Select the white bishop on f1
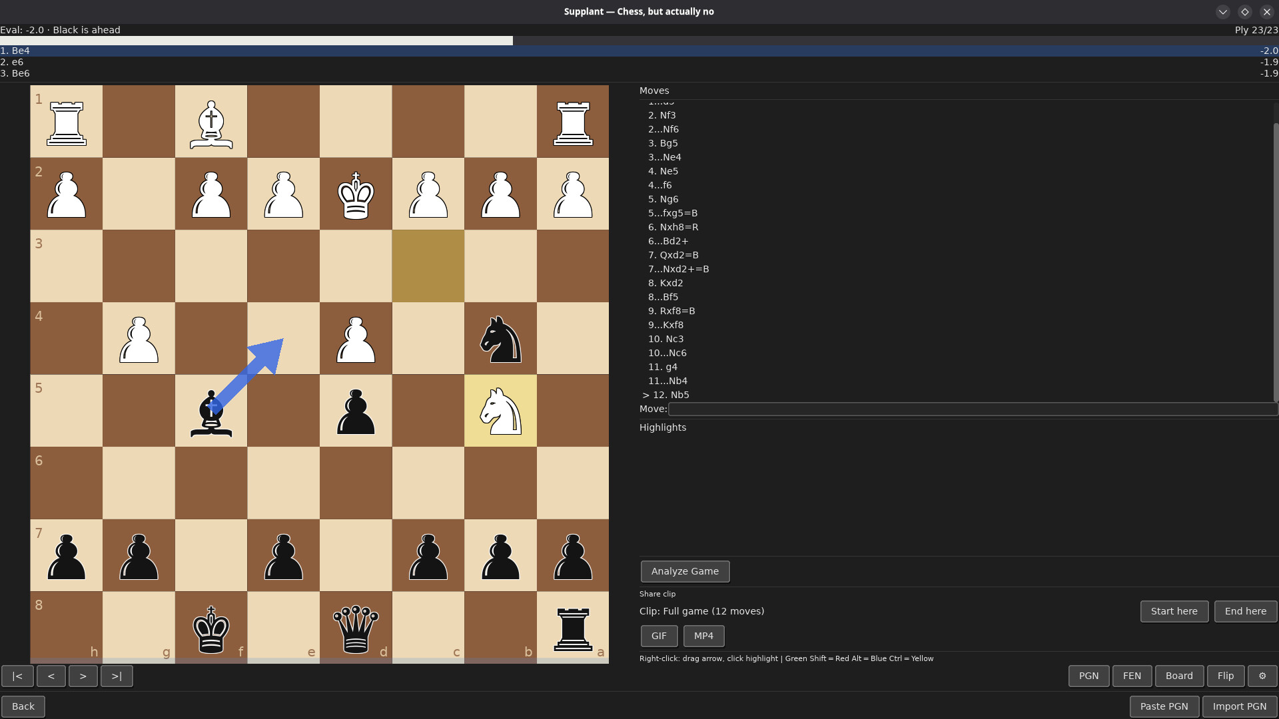1279x719 pixels. click(x=211, y=122)
